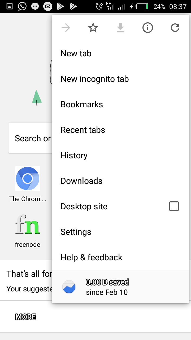Open a New tab
This screenshot has width=191, height=340.
[x=120, y=53]
